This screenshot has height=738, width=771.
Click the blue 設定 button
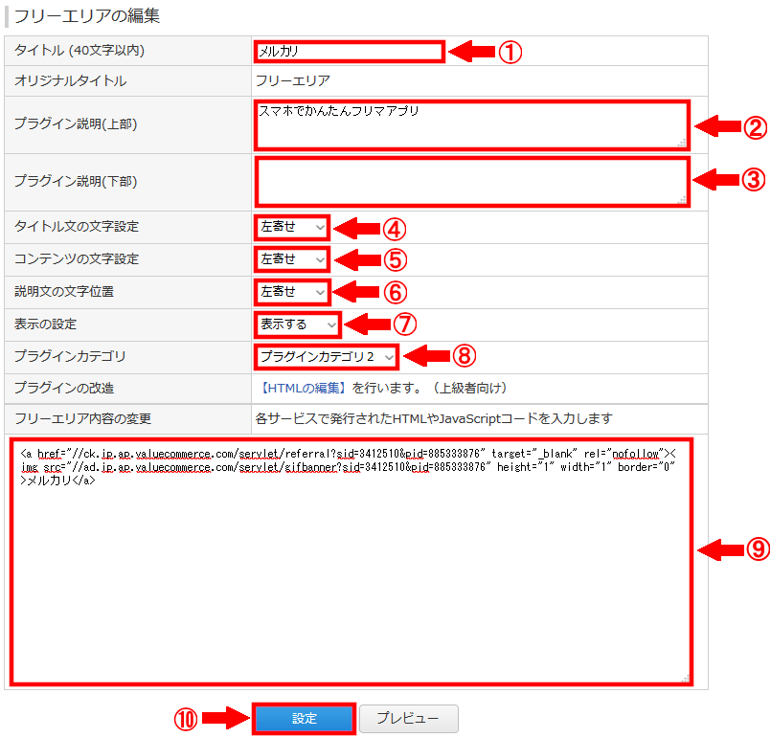304,718
